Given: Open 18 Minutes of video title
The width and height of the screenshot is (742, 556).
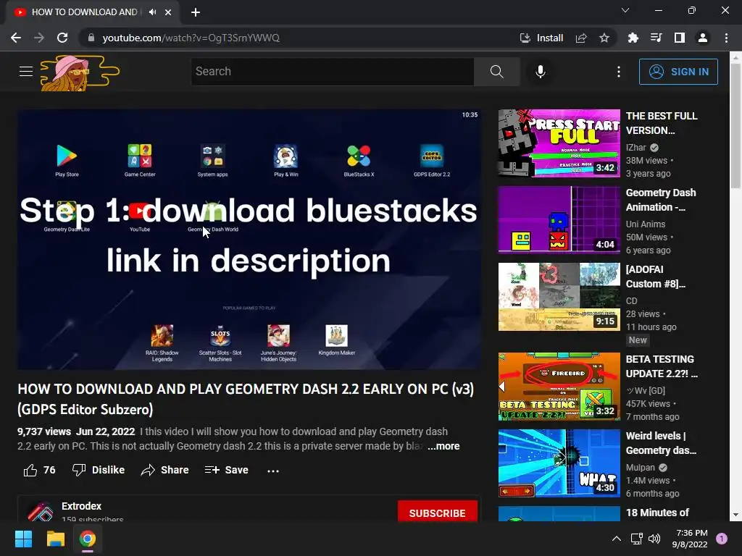Looking at the screenshot, I should pyautogui.click(x=657, y=513).
